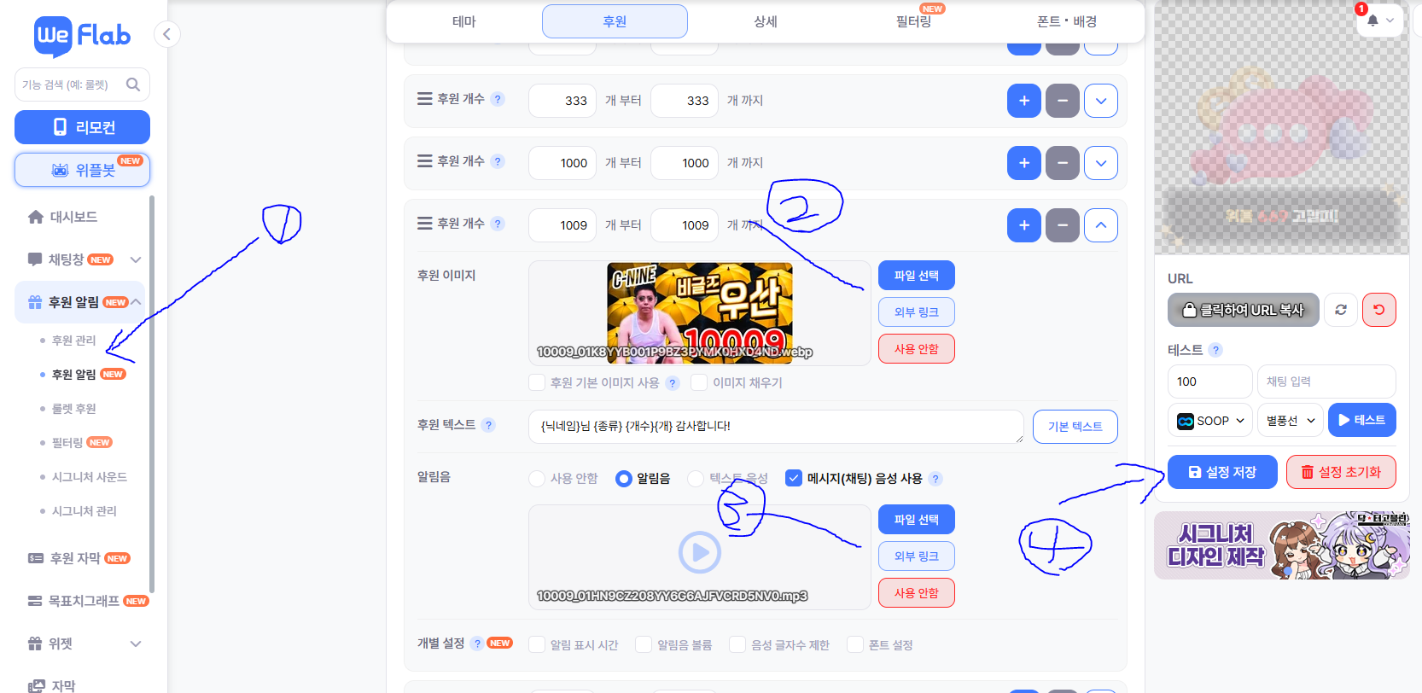Click the red URL reset icon
Image resolution: width=1422 pixels, height=693 pixels.
(x=1378, y=310)
